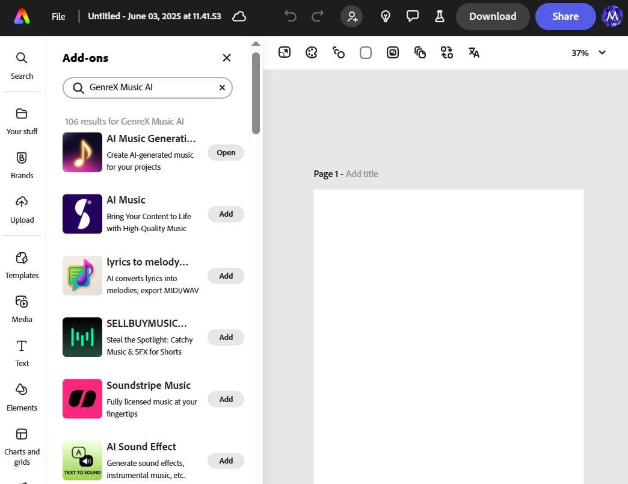This screenshot has height=484, width=628.
Task: Click the magnifier icon in add-ons search
Action: coord(78,88)
